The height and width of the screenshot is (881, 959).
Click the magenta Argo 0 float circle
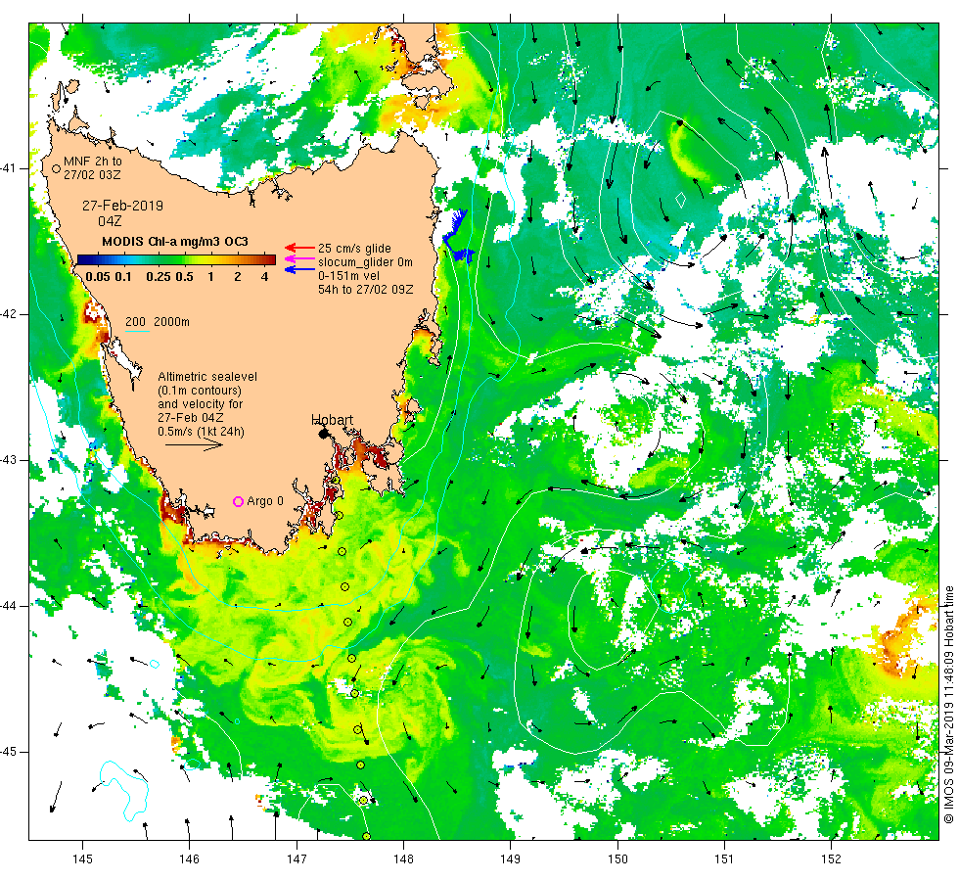pyautogui.click(x=239, y=501)
